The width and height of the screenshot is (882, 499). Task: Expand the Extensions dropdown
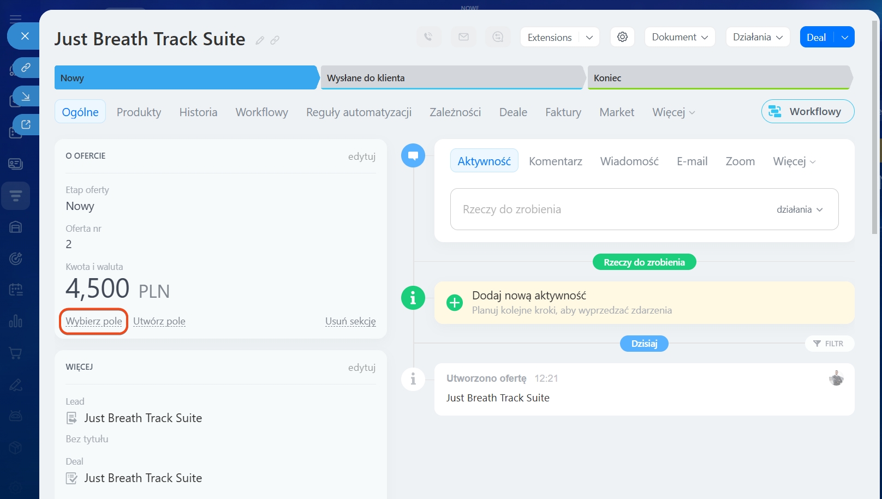pyautogui.click(x=589, y=38)
